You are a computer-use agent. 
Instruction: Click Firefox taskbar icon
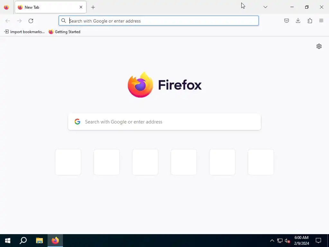[55, 241]
